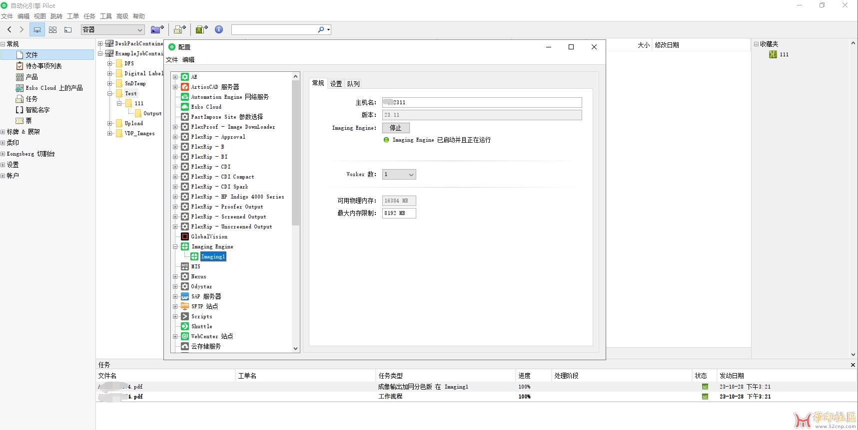This screenshot has width=858, height=430.
Task: Open the 待办事项列表 sidebar item
Action: [x=43, y=66]
